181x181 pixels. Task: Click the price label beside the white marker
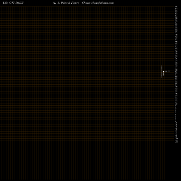pos(167,71)
